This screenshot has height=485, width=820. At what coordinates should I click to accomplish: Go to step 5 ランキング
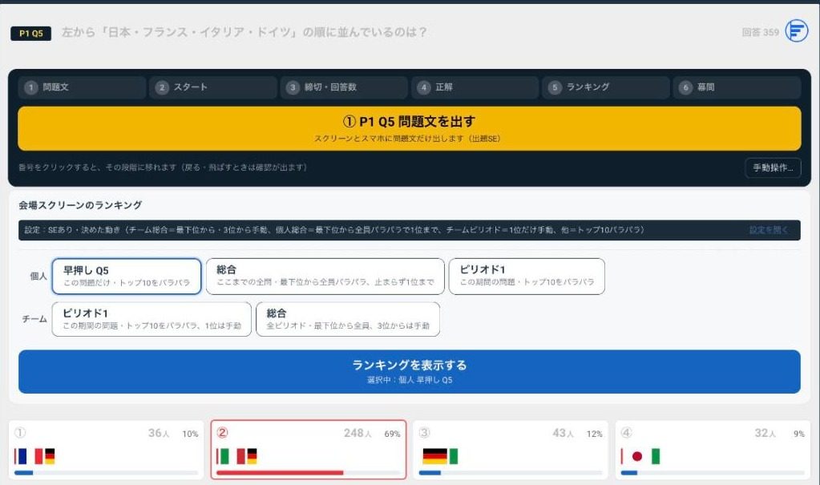(606, 87)
